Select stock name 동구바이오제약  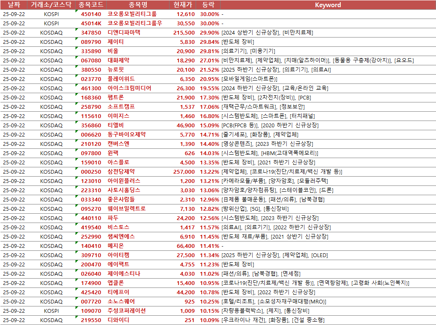[x=127, y=134]
